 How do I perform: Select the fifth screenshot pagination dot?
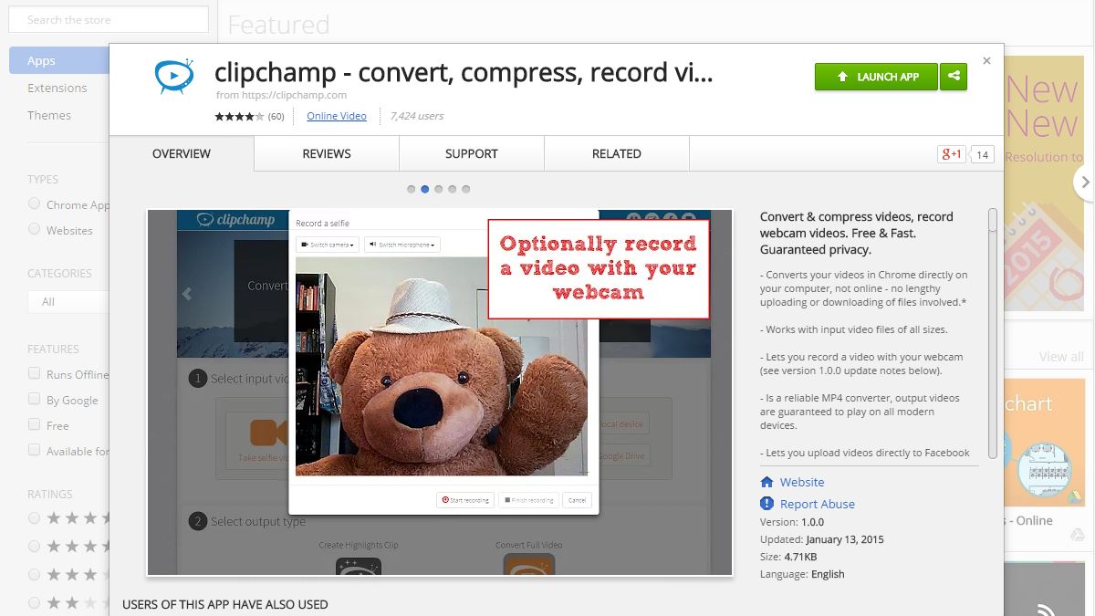466,189
